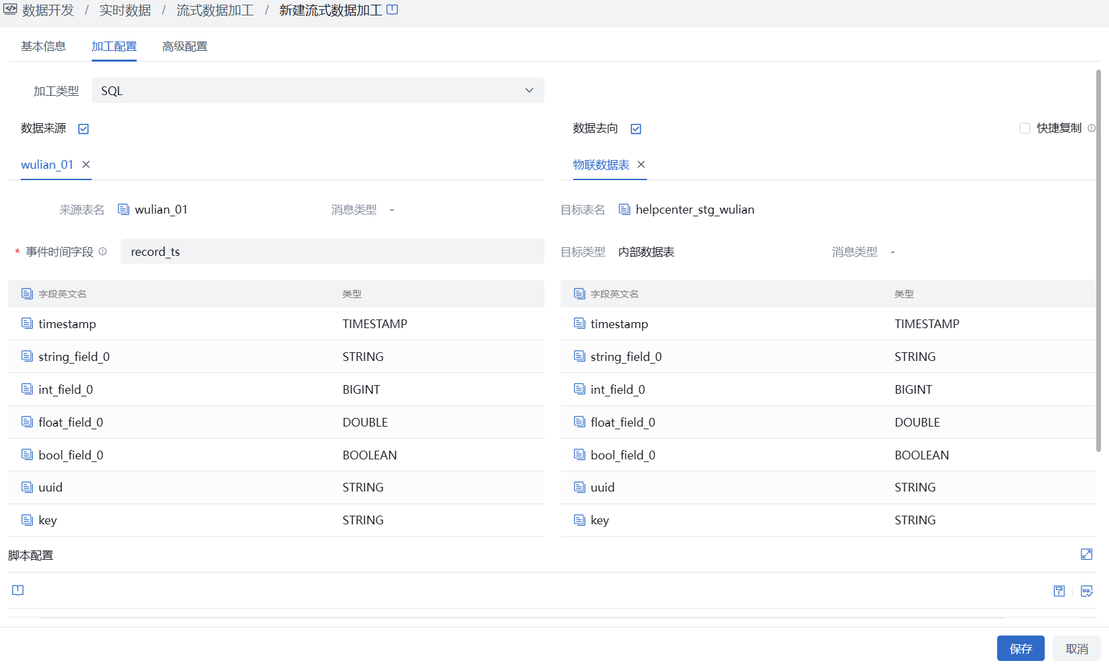The height and width of the screenshot is (669, 1109).
Task: Click info icon next to 事件时间字段
Action: [x=102, y=251]
